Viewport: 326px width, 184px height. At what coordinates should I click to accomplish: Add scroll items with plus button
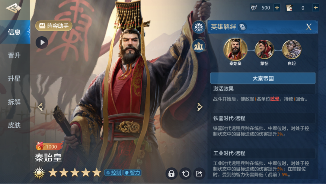coord(316,8)
